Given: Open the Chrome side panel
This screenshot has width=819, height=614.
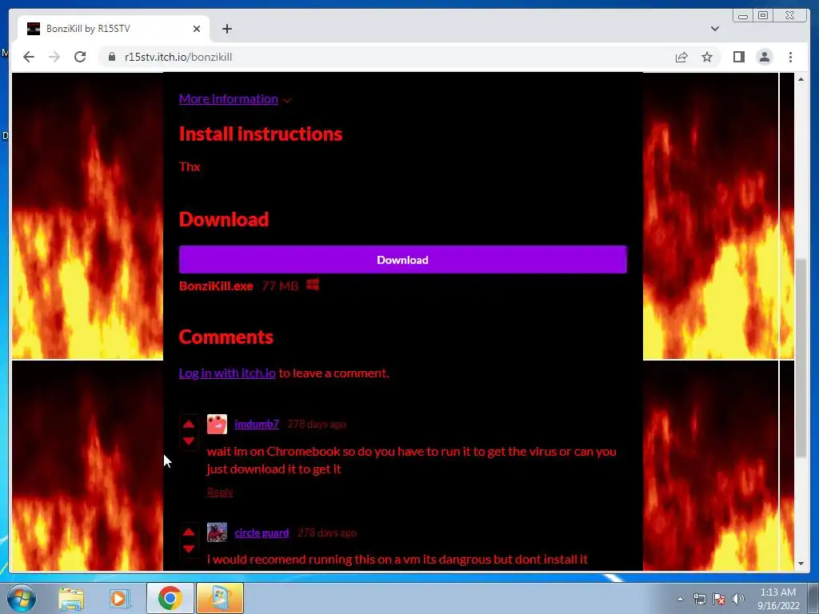Looking at the screenshot, I should (738, 57).
